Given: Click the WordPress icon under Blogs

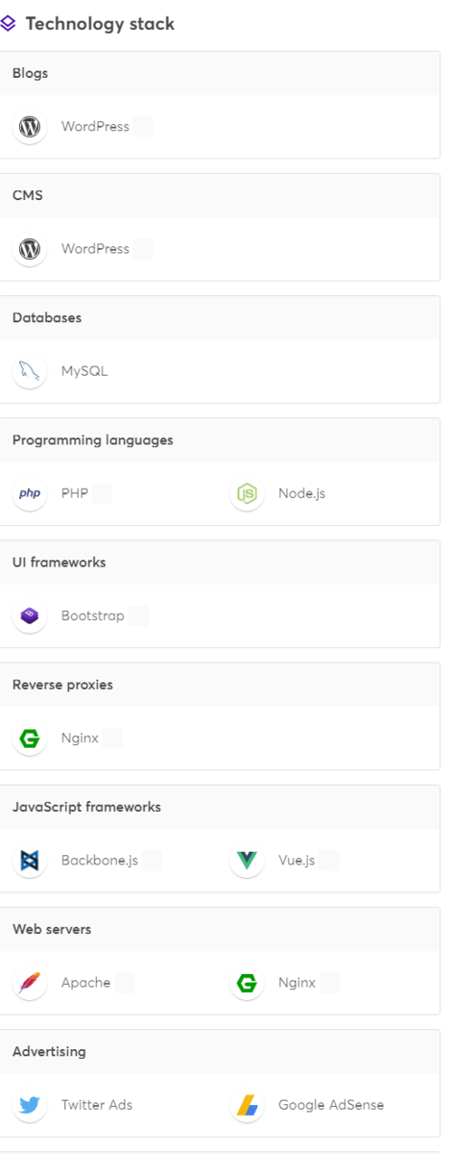Looking at the screenshot, I should click(30, 126).
